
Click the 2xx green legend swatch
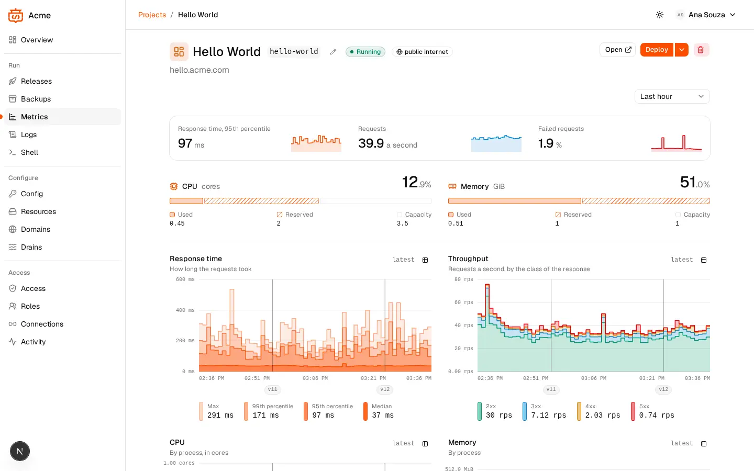(x=480, y=411)
